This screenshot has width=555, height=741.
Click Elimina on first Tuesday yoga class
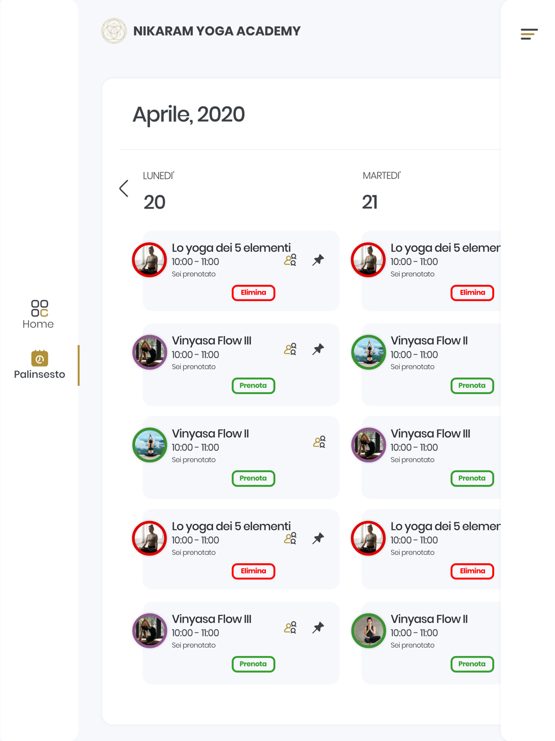tap(472, 293)
